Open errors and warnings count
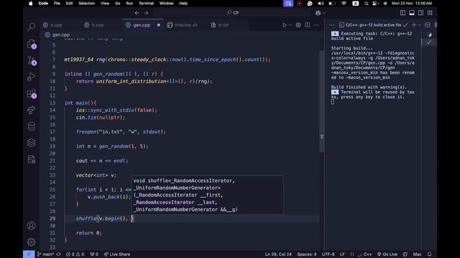The width and height of the screenshot is (460, 258). tap(75, 254)
